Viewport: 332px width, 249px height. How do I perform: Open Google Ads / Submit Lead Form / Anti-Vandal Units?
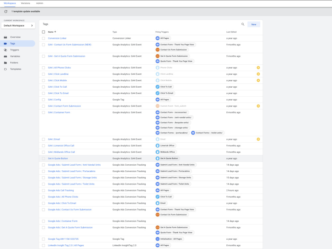74,165
